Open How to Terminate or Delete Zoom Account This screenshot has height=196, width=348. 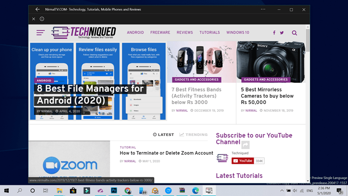point(166,153)
